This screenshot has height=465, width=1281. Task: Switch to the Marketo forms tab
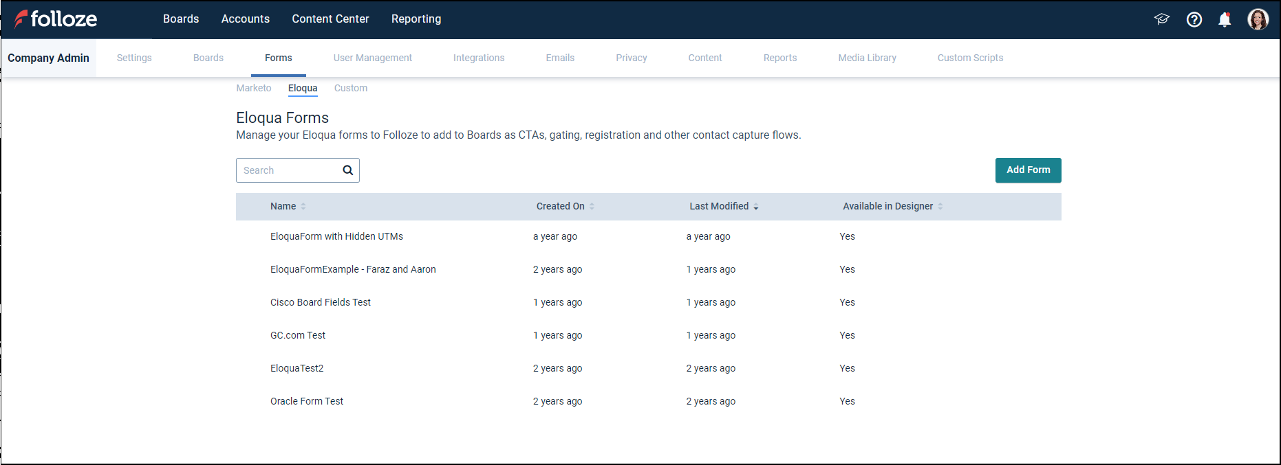pos(254,88)
